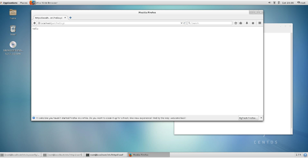Image resolution: width=308 pixels, height=158 pixels.
Task: Switch to root@localhost:/etc/sysconfig taskbar window
Action: 21,155
